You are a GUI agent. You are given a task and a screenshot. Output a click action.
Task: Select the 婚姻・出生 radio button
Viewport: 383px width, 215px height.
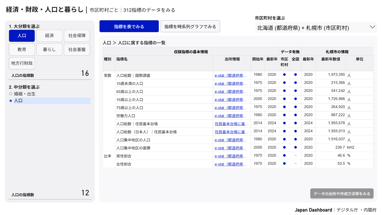(x=10, y=94)
